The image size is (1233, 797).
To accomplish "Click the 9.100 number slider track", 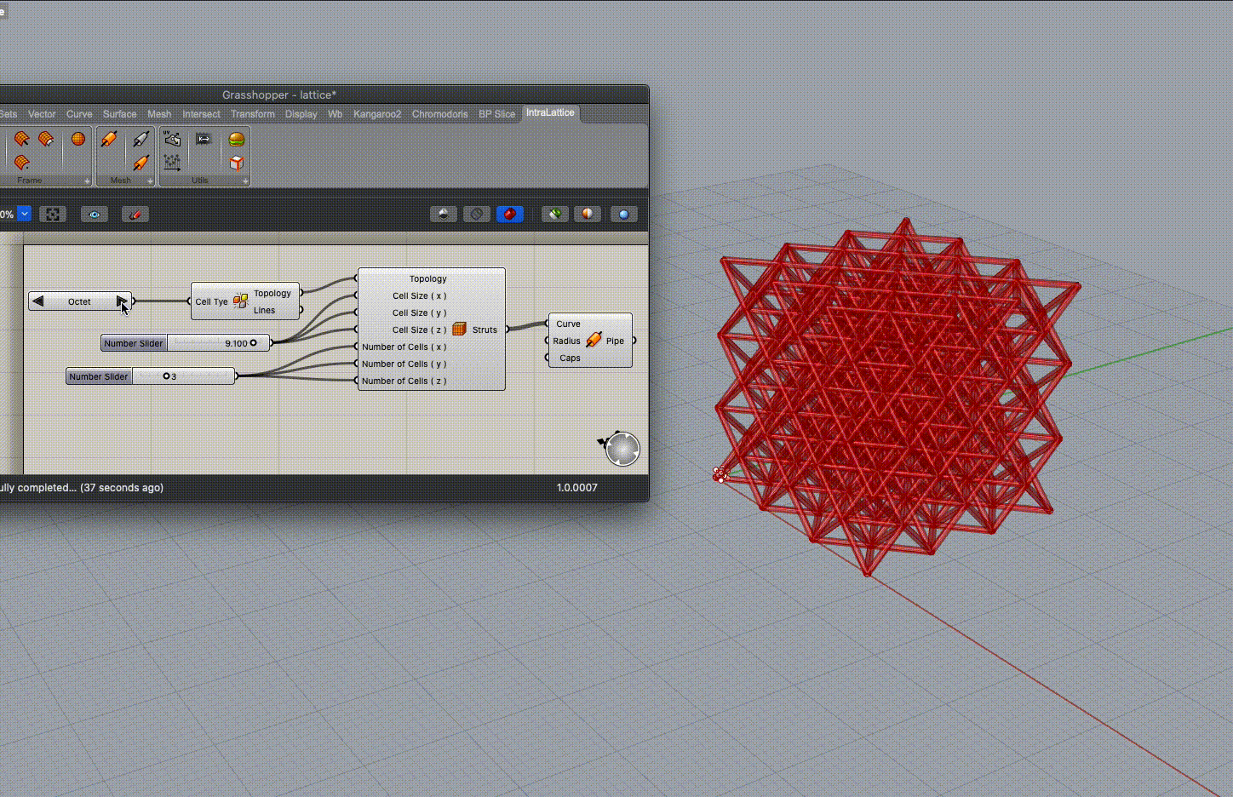I will tap(218, 343).
